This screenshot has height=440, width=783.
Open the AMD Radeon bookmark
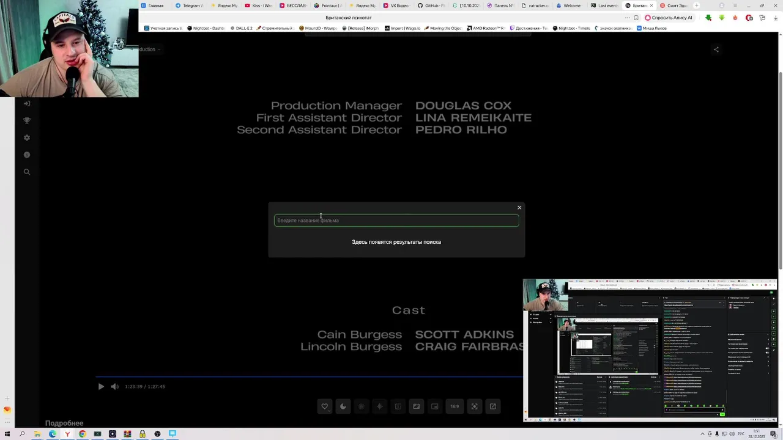click(486, 28)
